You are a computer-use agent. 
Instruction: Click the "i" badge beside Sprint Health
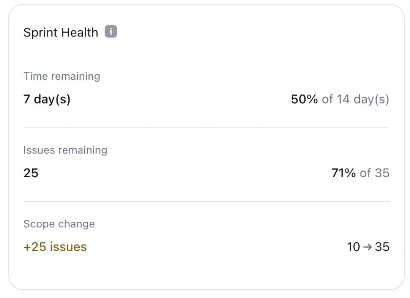point(110,32)
